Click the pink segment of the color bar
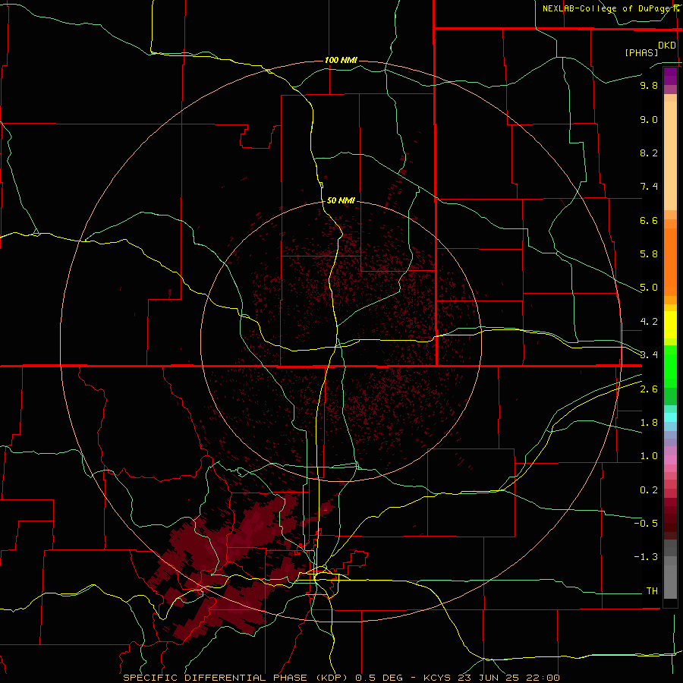Image resolution: width=683 pixels, height=683 pixels. pyautogui.click(x=670, y=460)
